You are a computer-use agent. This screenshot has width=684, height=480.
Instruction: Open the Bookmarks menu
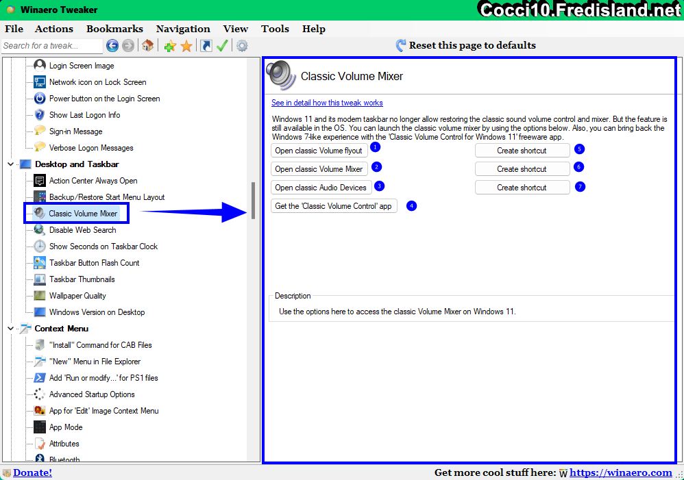tap(114, 29)
